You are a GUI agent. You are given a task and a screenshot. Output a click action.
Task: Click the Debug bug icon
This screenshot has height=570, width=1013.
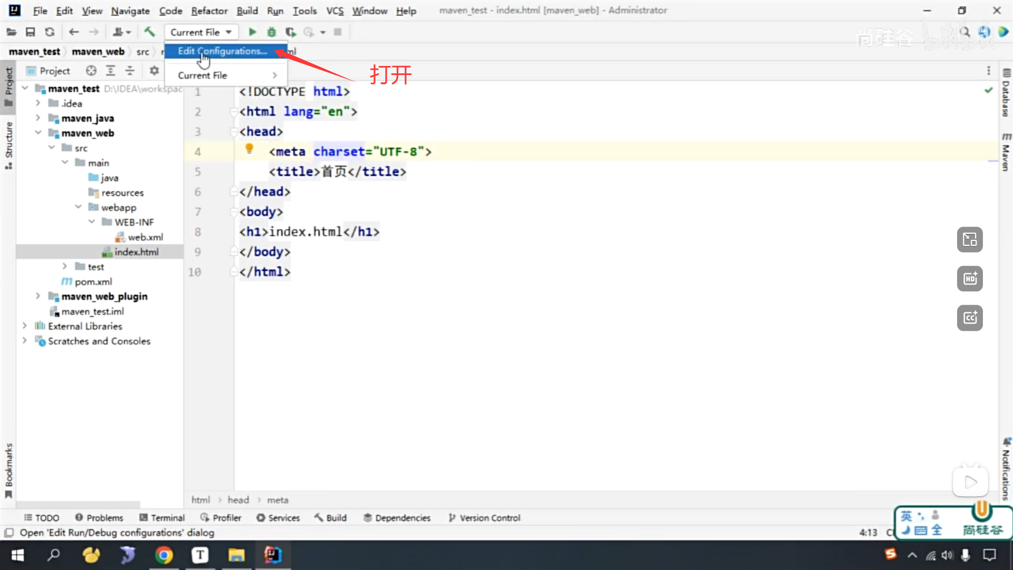coord(271,32)
